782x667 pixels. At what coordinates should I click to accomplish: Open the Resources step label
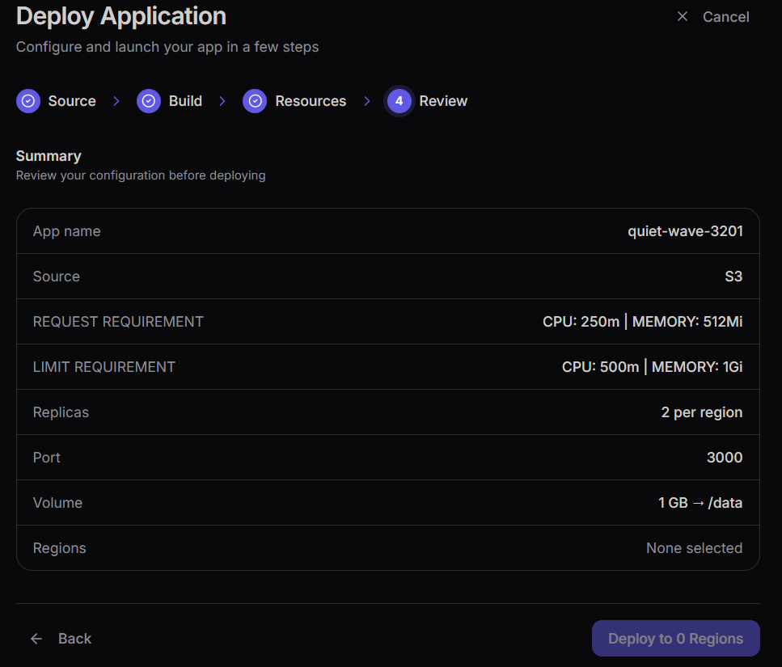pos(311,101)
